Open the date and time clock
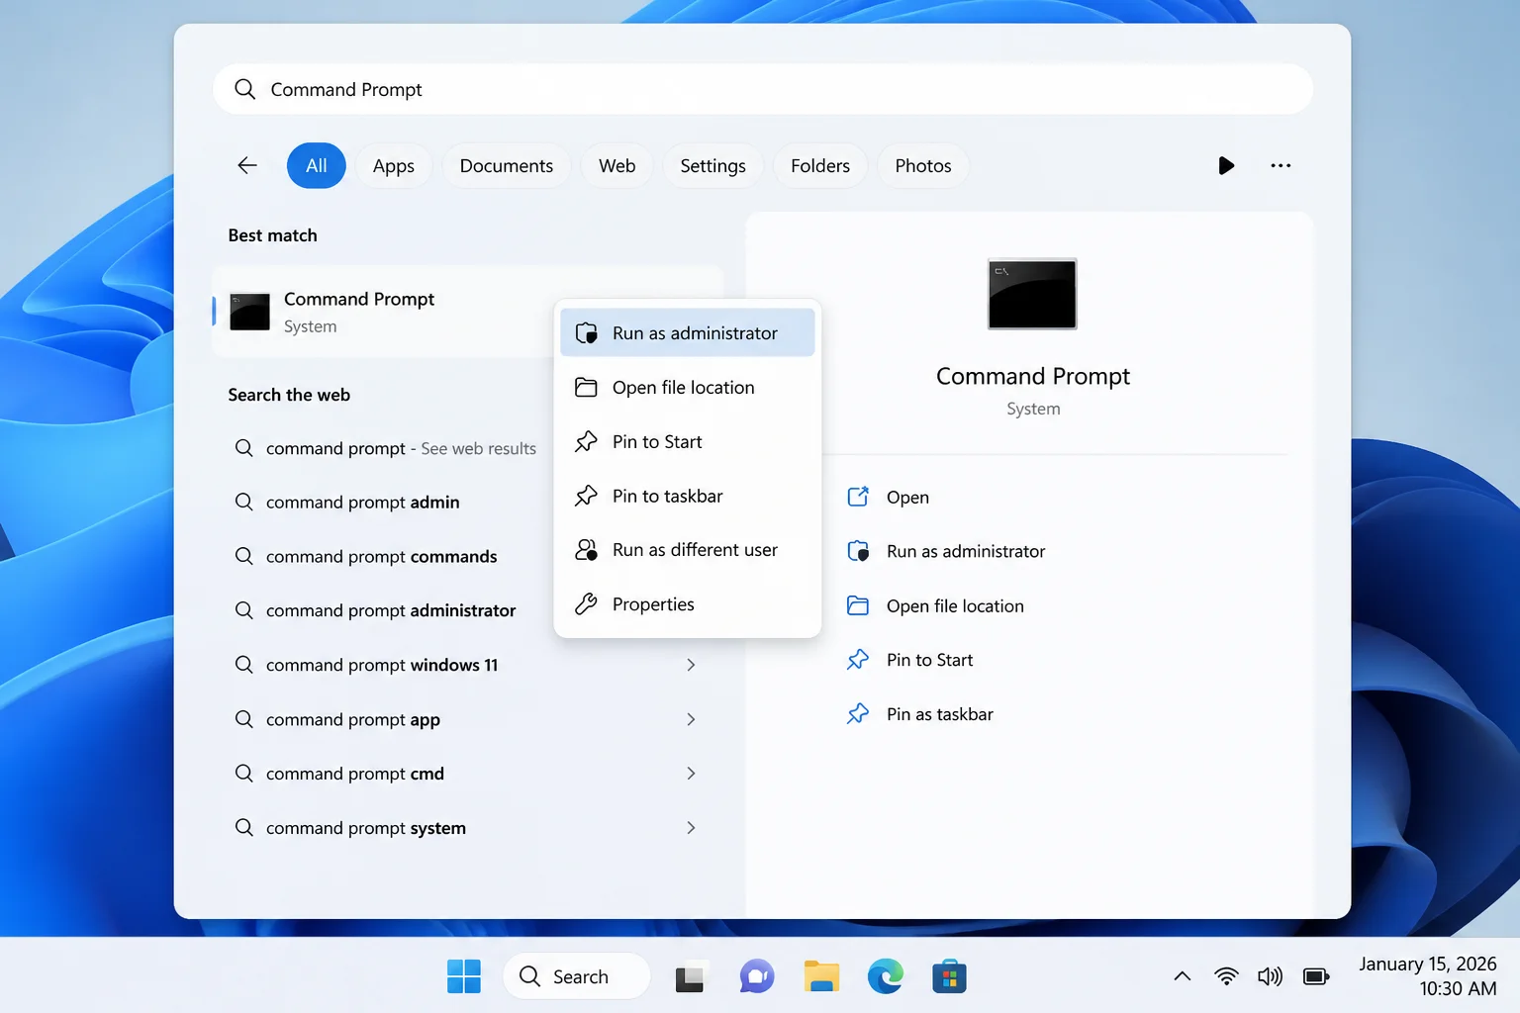1520x1013 pixels. [x=1427, y=975]
